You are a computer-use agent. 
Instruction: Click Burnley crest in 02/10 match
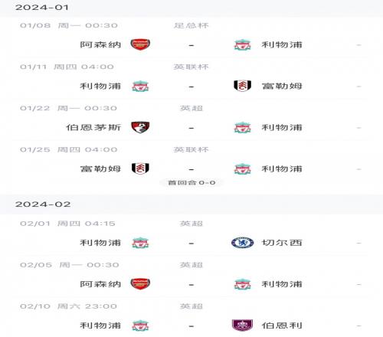click(x=242, y=326)
